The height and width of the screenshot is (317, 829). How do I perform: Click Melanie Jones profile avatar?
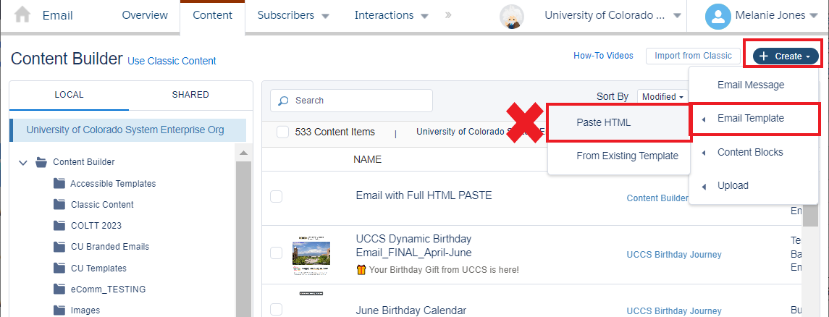point(718,16)
